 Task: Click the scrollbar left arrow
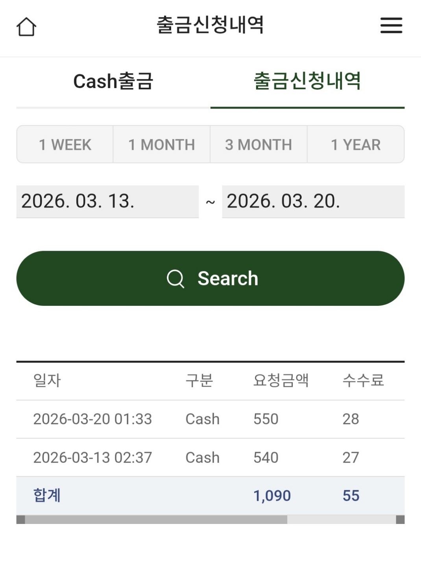click(21, 520)
